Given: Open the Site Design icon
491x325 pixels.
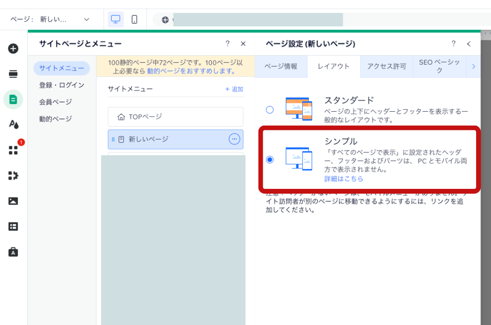Looking at the screenshot, I should point(13,125).
